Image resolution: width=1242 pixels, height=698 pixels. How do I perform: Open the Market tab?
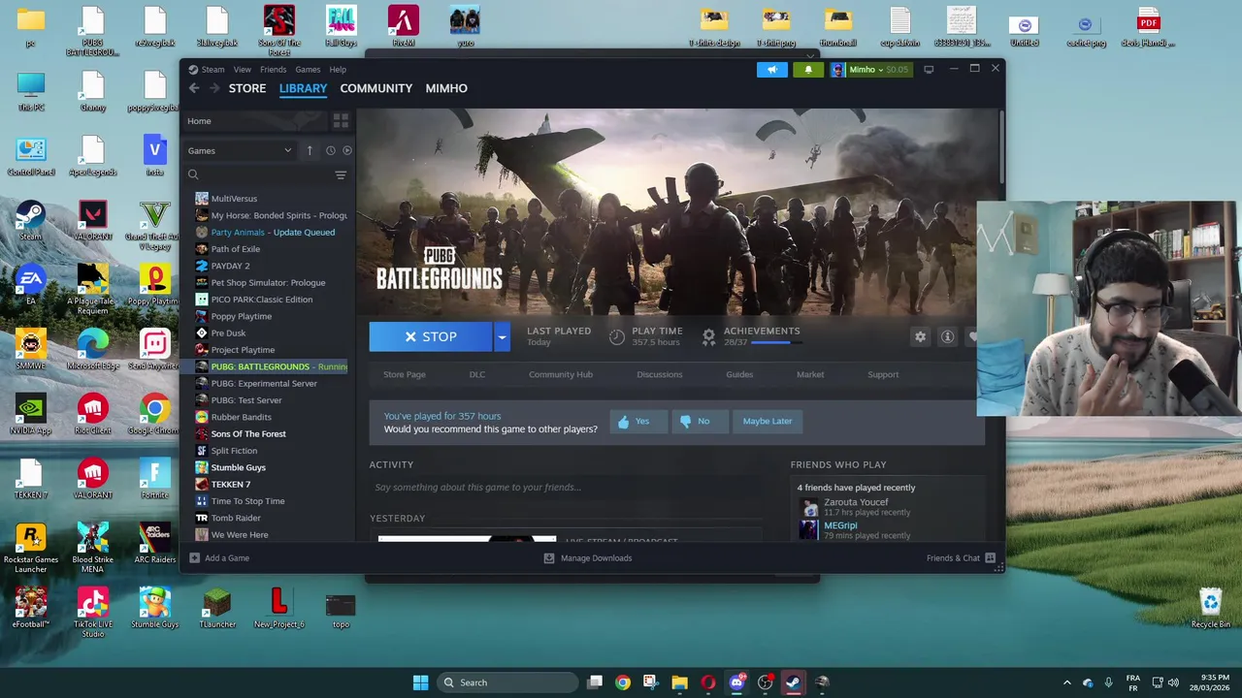coord(810,374)
